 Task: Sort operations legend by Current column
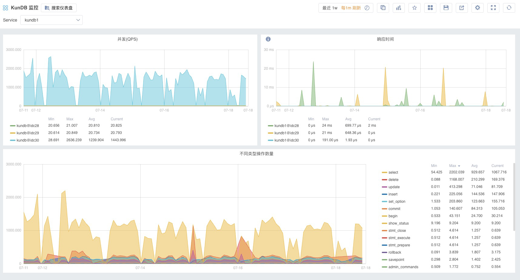(x=497, y=166)
